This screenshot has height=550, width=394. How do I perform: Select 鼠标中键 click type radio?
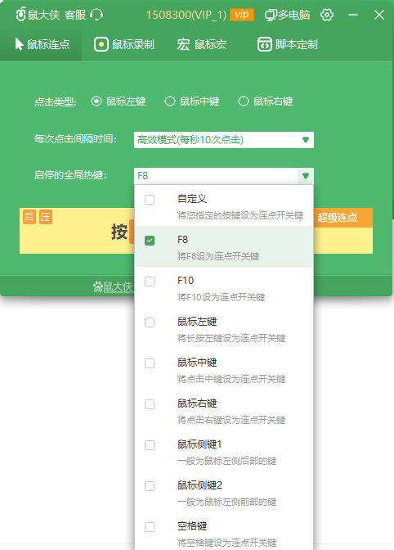(170, 101)
